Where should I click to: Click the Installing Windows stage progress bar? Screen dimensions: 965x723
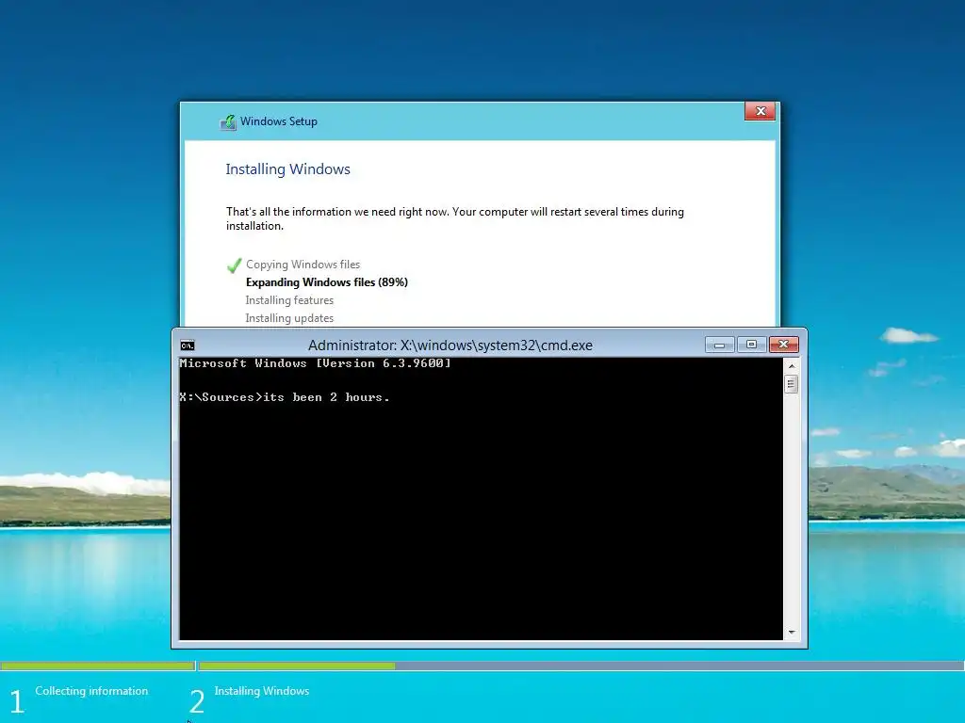[x=581, y=666]
